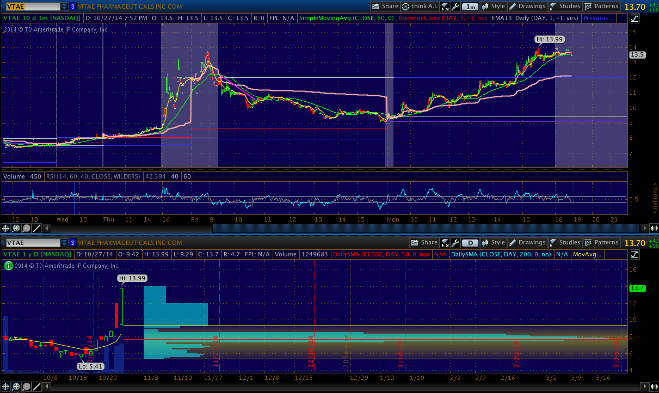The width and height of the screenshot is (659, 393).
Task: Open the 1m timeframe selector
Action: pyautogui.click(x=470, y=7)
